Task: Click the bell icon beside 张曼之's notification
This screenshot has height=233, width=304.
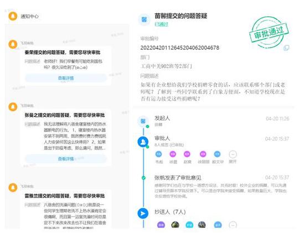Action: (13, 107)
